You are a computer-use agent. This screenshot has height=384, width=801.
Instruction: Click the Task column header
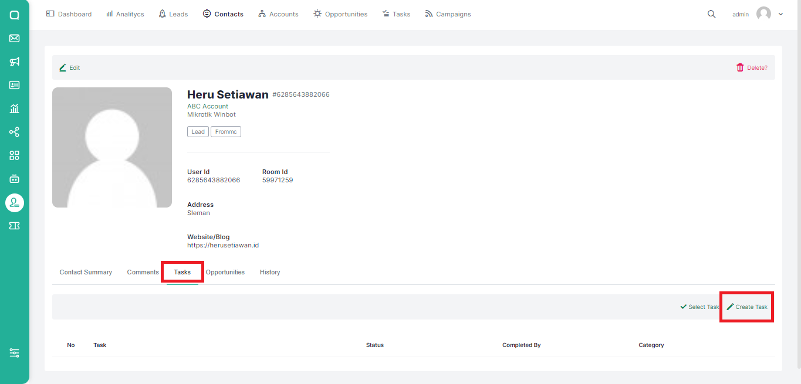point(100,345)
